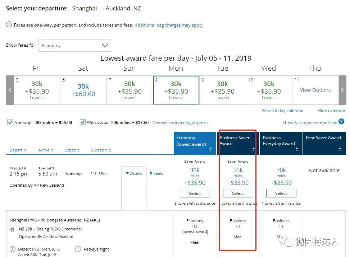Select the July 8 date cell in the calendar

coord(176,90)
